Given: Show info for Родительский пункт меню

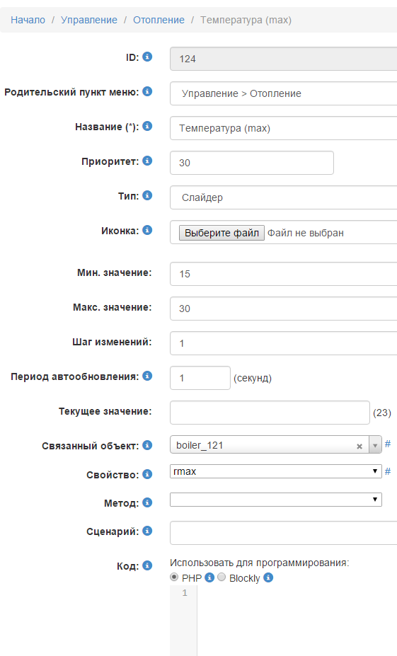Looking at the screenshot, I should tap(147, 91).
